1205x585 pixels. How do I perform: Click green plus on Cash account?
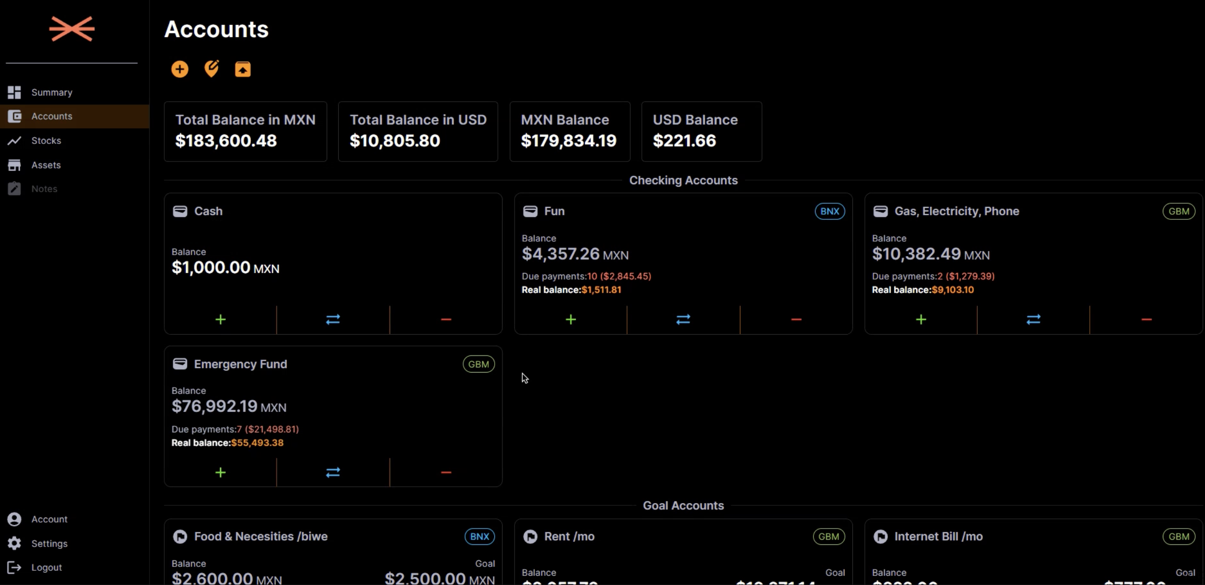(x=220, y=320)
